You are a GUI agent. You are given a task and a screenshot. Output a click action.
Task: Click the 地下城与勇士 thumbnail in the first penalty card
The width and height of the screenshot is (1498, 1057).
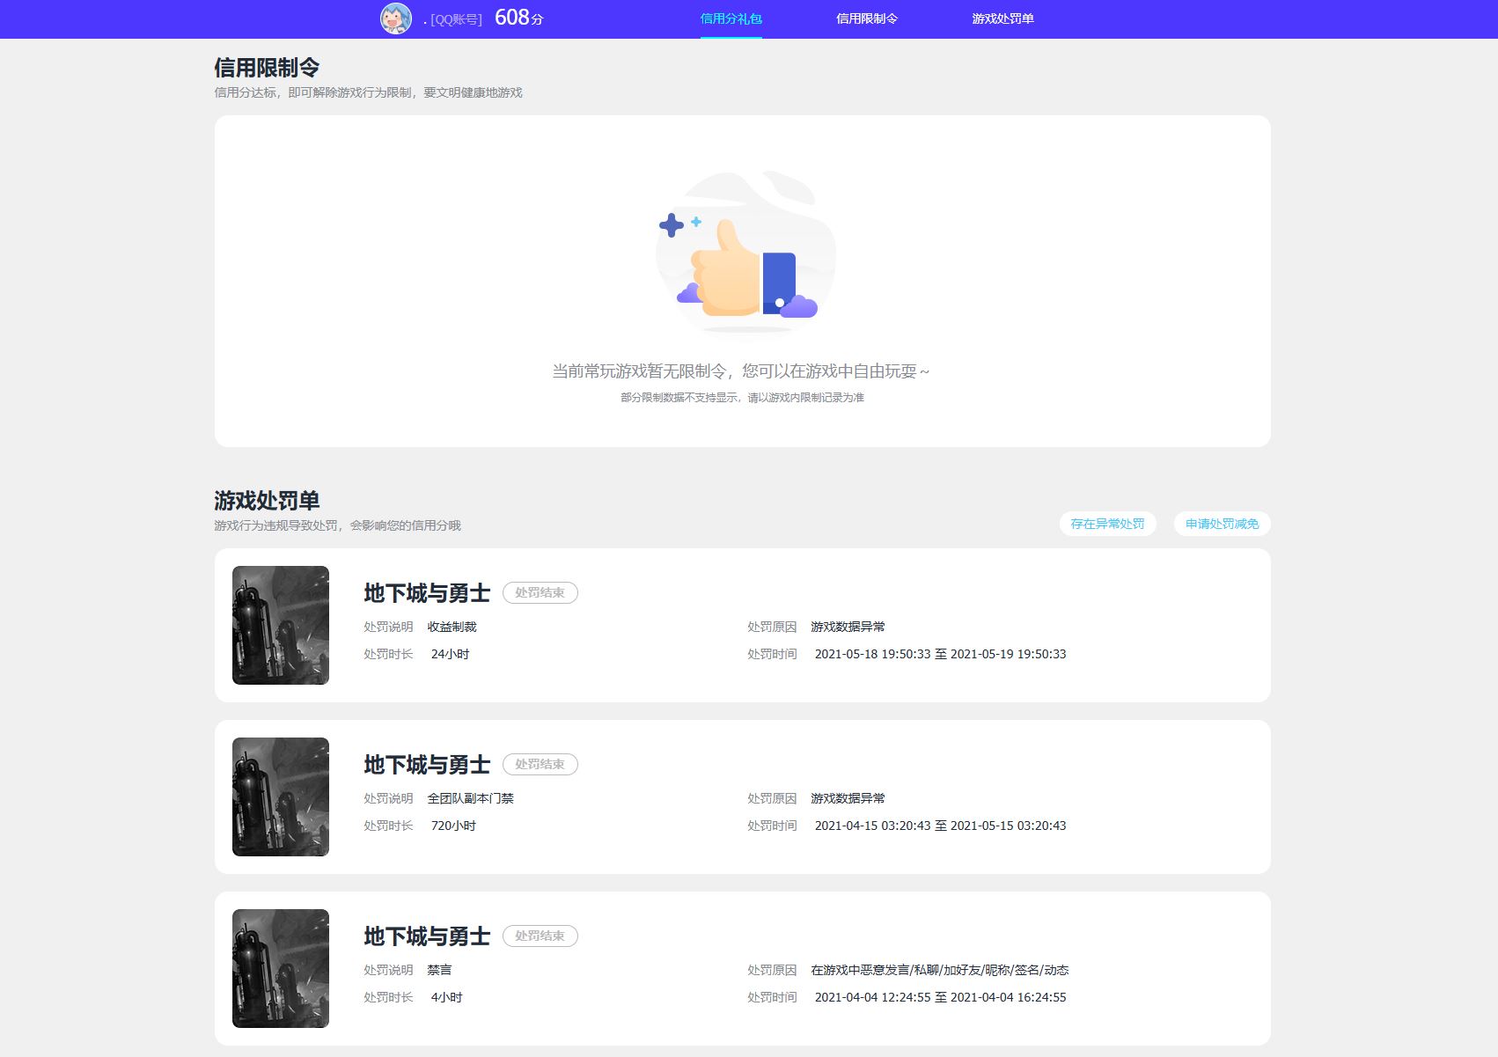click(x=280, y=625)
